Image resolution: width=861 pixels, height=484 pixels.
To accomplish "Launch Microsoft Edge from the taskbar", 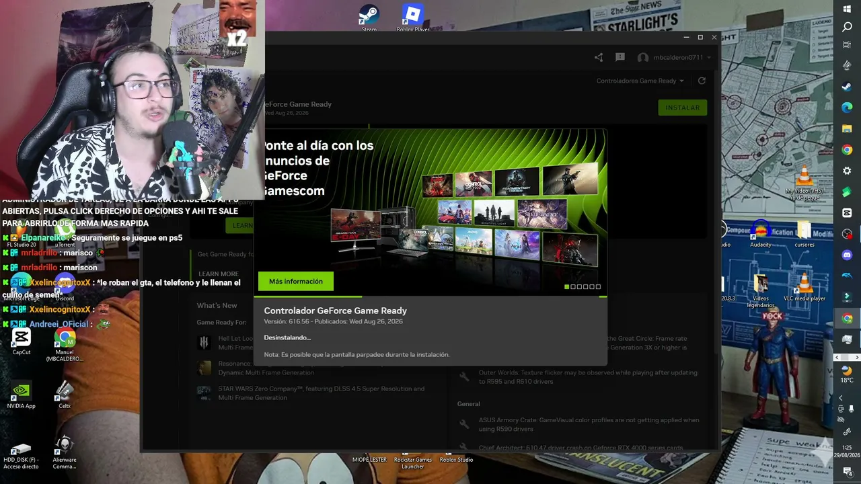I will 847,108.
